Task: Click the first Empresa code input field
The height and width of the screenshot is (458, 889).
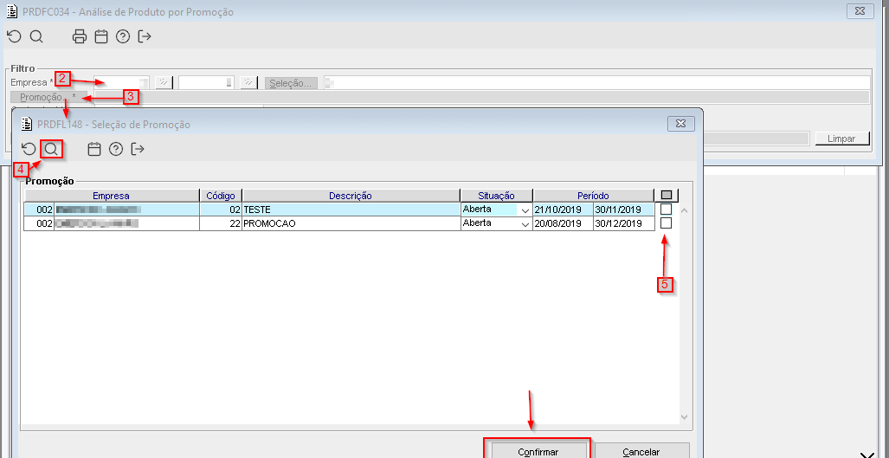Action: click(x=122, y=83)
